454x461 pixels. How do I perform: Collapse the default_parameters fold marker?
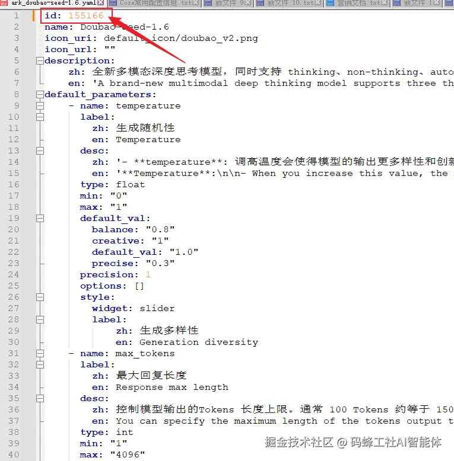[40, 95]
